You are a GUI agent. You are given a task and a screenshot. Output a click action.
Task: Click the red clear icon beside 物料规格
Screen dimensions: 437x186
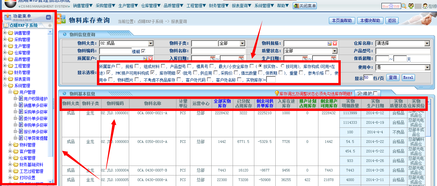(x=334, y=43)
